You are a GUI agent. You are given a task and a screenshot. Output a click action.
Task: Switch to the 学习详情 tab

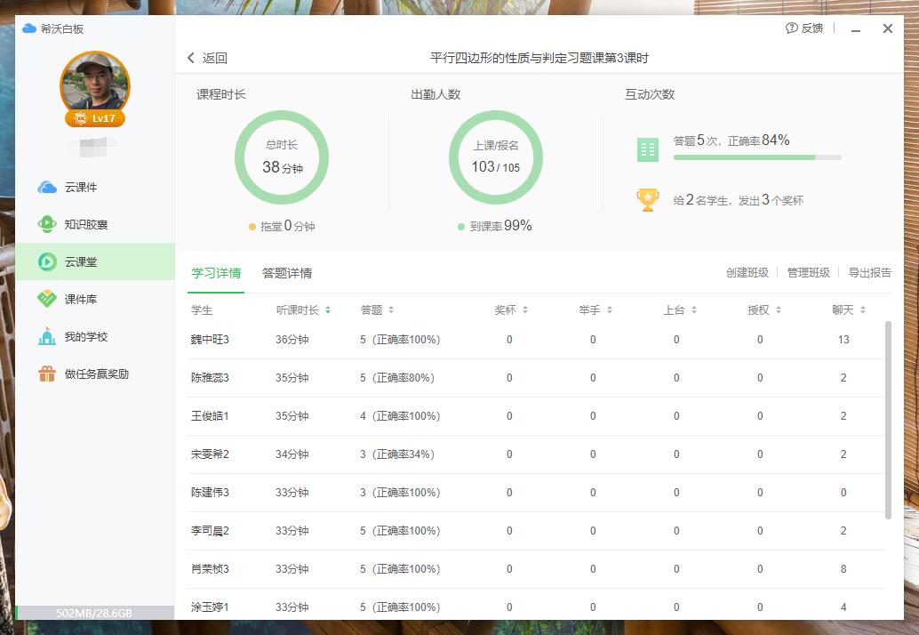click(x=215, y=273)
